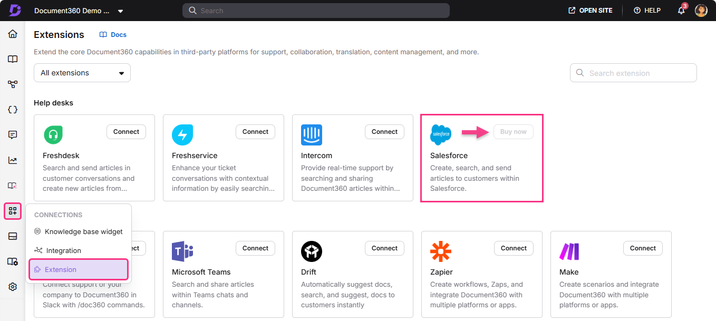Connect the Drift extension
716x321 pixels.
pyautogui.click(x=385, y=248)
